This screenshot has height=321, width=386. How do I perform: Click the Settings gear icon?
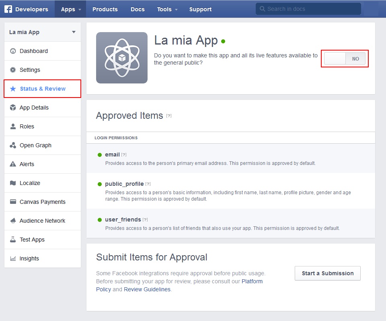click(13, 70)
